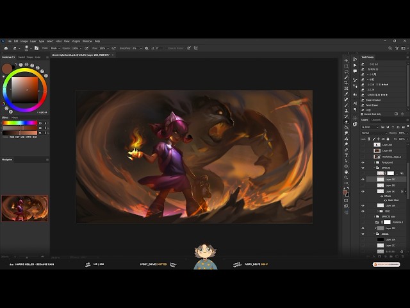Click the Home icon in options bar
The width and height of the screenshot is (410, 308).
tap(6, 48)
